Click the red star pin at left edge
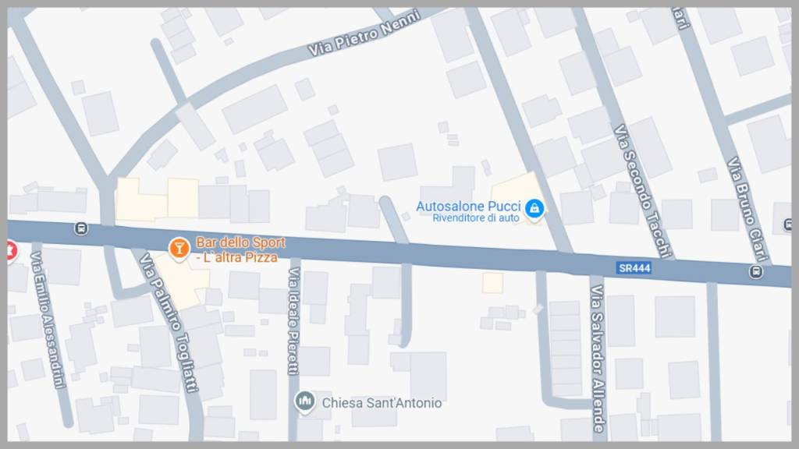Screen dimensions: 799x449 11,251
